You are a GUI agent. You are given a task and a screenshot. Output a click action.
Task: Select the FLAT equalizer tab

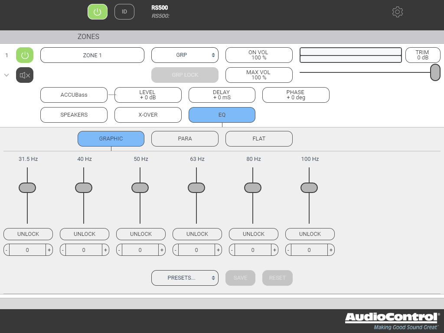click(259, 139)
